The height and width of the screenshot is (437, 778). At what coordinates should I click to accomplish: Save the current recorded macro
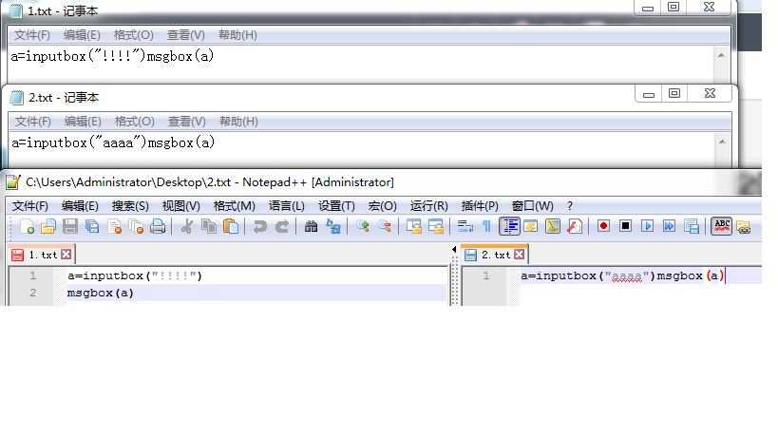click(x=691, y=227)
